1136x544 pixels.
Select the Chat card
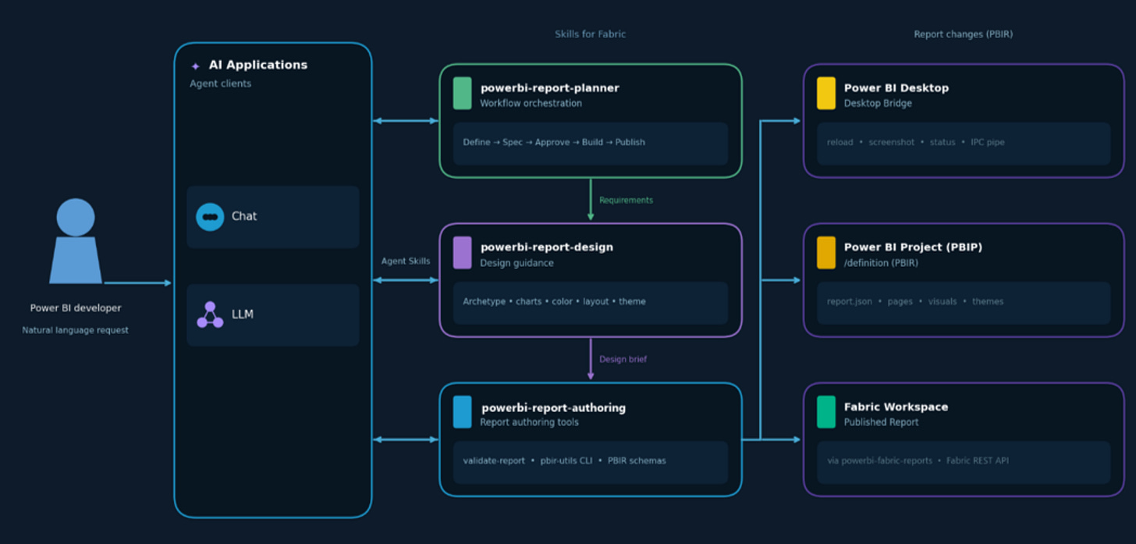point(273,217)
